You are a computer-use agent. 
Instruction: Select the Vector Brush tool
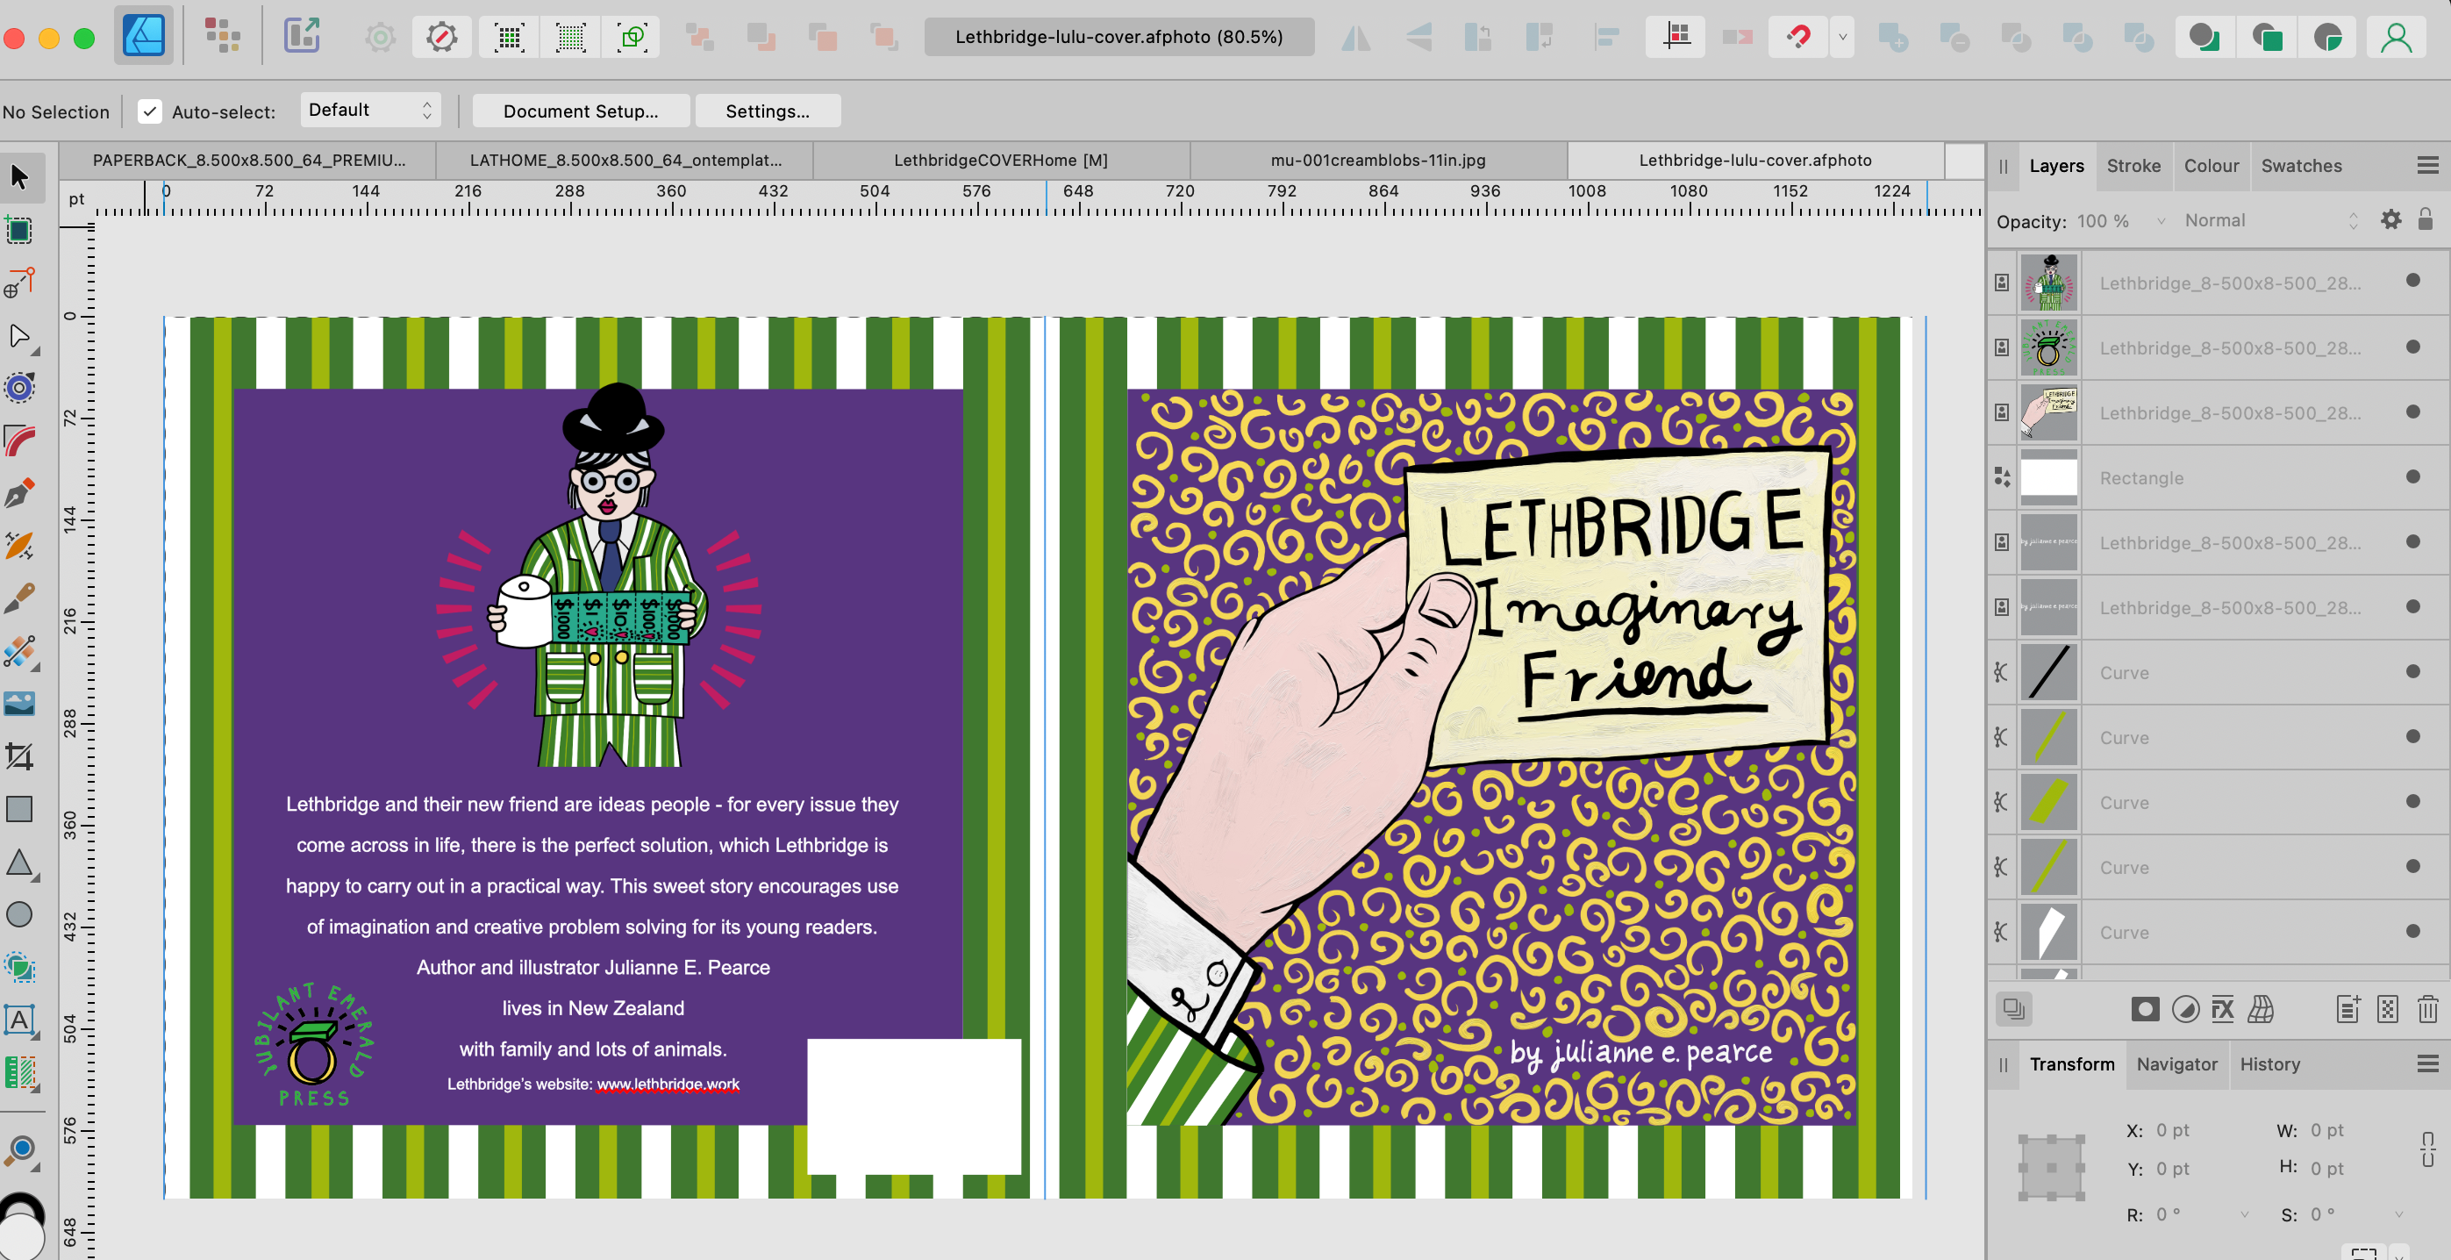click(x=19, y=598)
